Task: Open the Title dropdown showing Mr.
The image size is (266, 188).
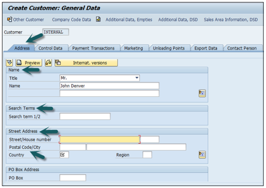Action: pyautogui.click(x=137, y=78)
